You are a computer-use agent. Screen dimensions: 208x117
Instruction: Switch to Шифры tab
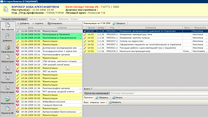click(53, 19)
